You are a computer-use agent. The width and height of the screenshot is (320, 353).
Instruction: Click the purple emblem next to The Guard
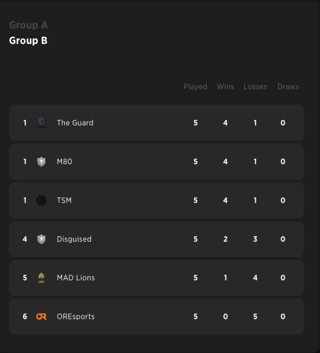(41, 122)
